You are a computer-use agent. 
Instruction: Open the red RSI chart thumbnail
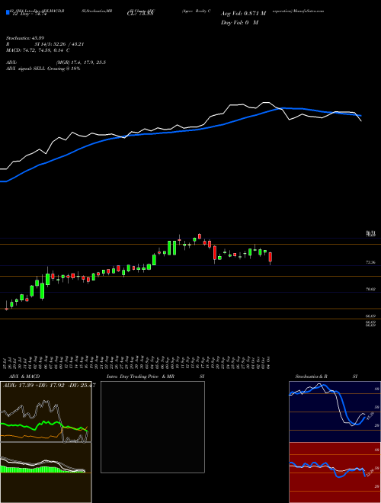(335, 473)
